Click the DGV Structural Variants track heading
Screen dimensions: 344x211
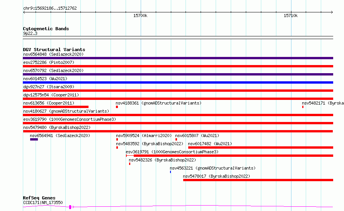click(54, 50)
